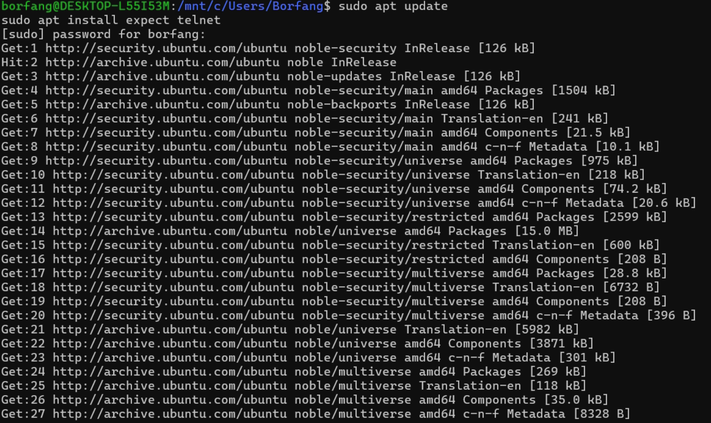Click the noble-backports URL on Get:5 line
The width and height of the screenshot is (711, 423).
(162, 105)
